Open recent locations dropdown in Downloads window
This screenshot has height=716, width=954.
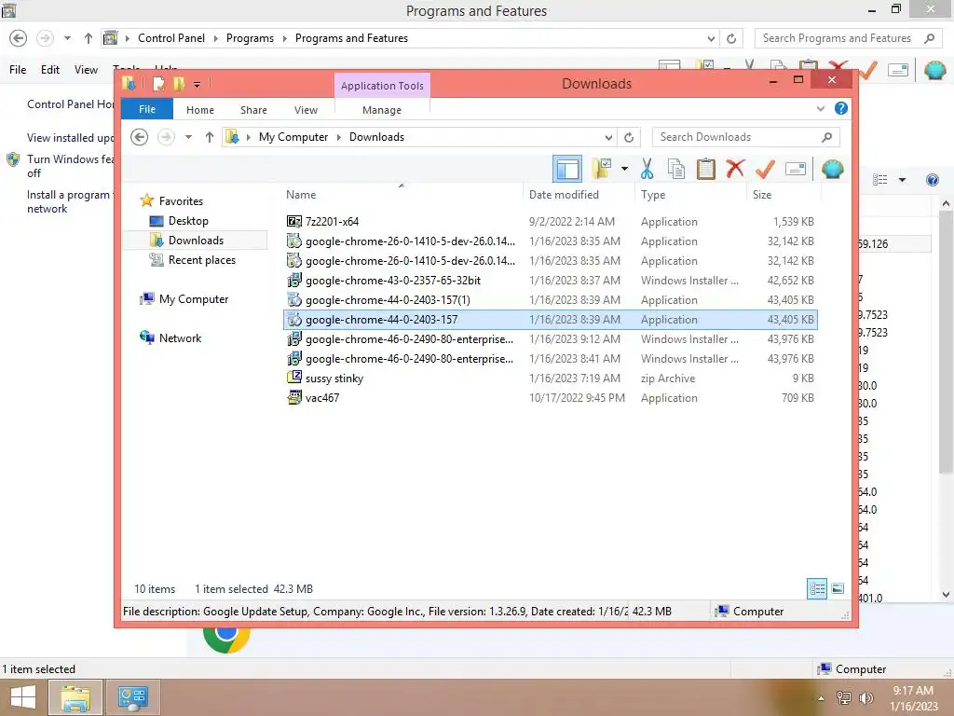188,137
